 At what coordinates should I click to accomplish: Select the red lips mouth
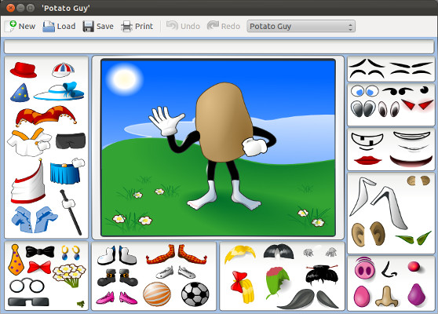(x=367, y=160)
